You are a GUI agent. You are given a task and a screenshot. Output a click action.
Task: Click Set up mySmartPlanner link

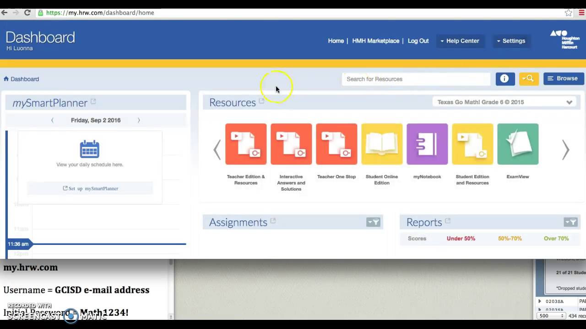90,188
